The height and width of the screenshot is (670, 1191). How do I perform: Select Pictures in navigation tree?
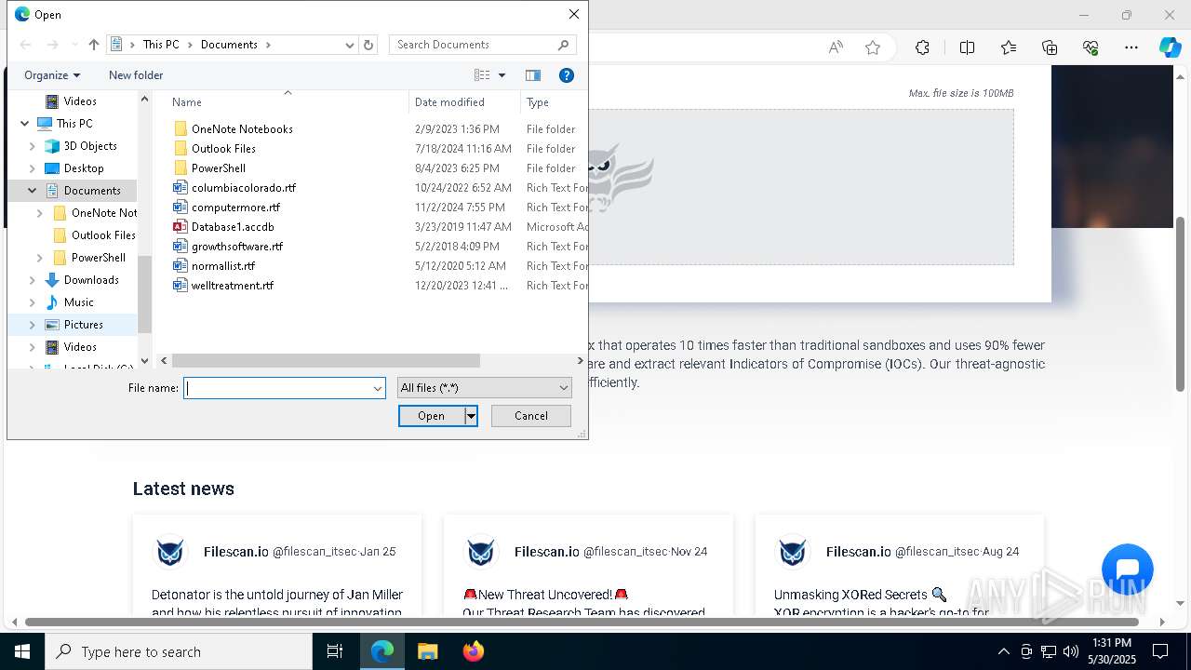point(84,325)
